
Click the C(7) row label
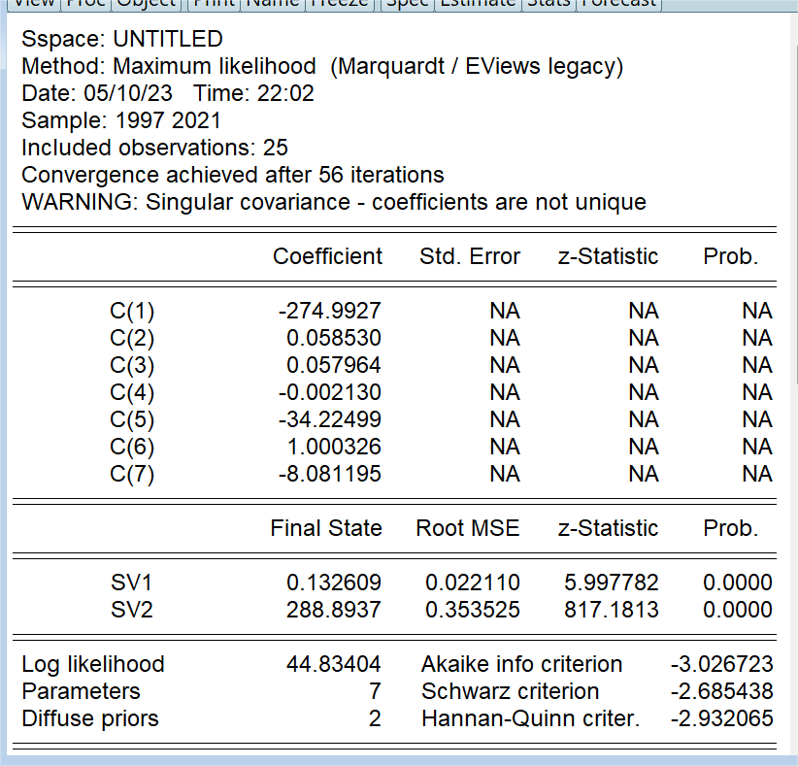coord(132,474)
